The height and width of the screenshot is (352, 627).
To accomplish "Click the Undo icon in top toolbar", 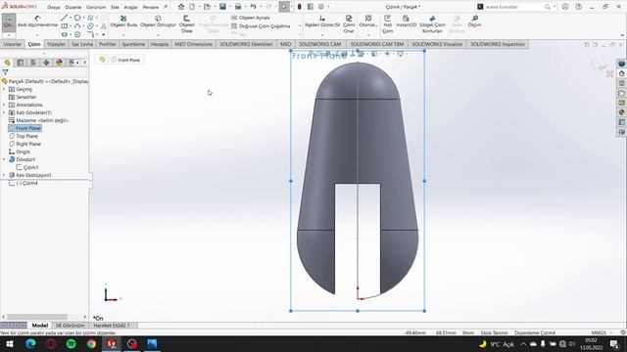I will pos(253,7).
